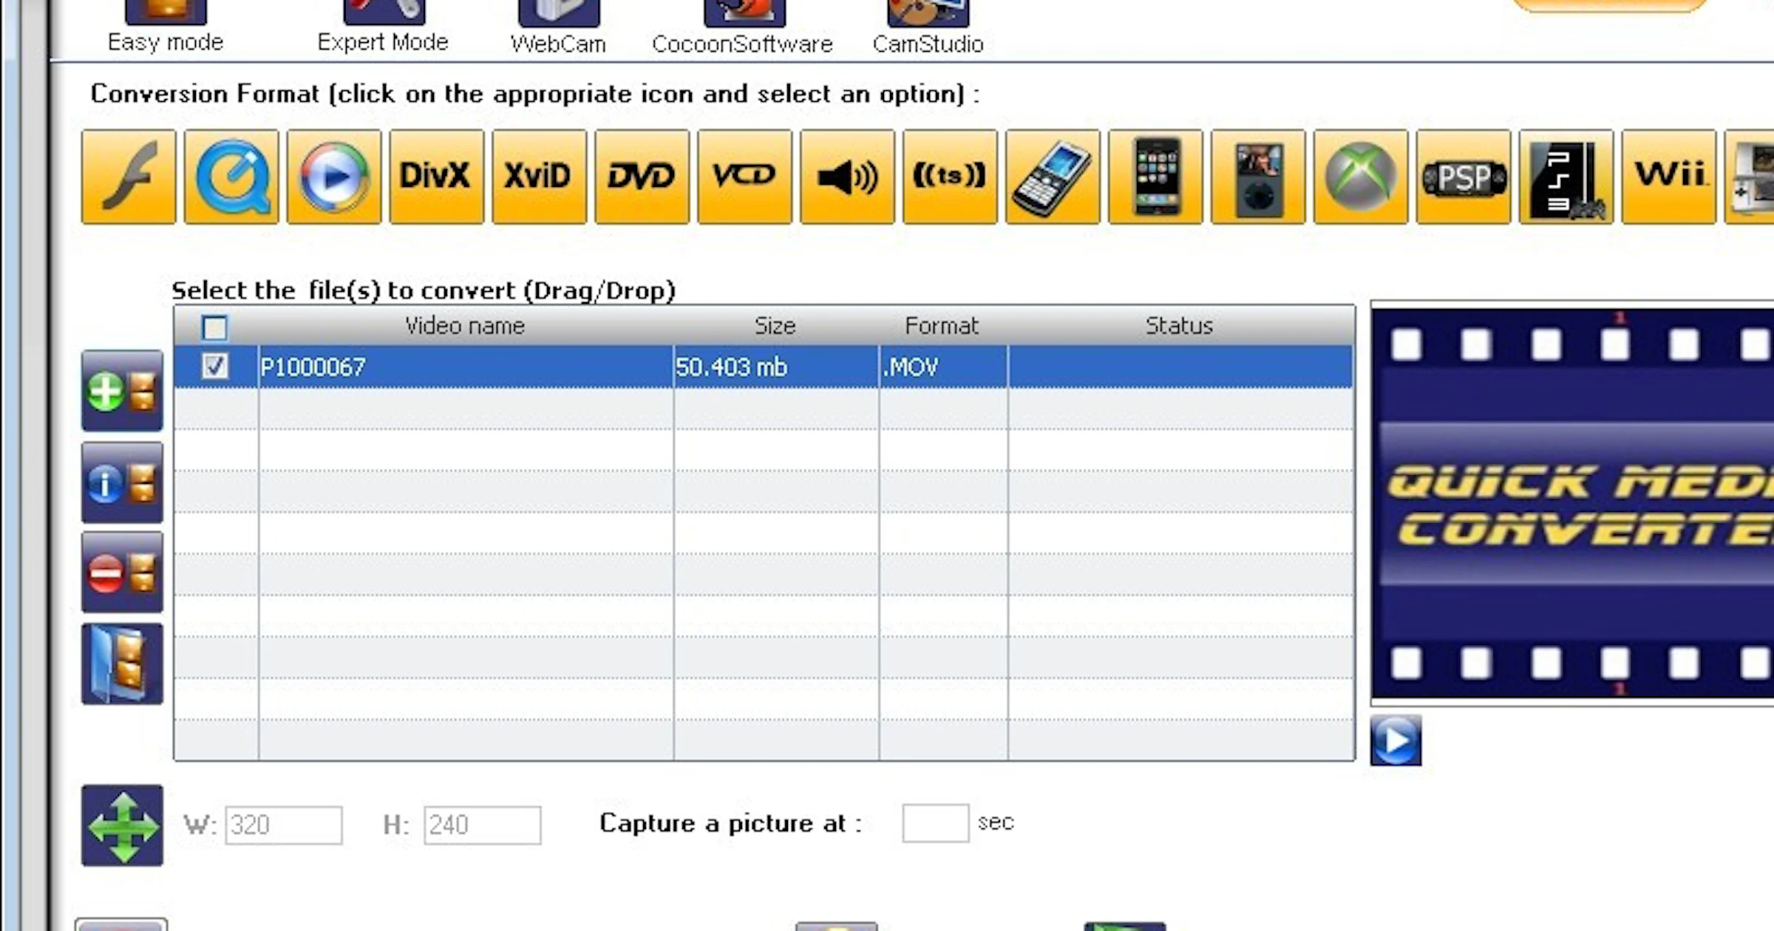Switch to Easy mode
The height and width of the screenshot is (931, 1774).
point(166,26)
